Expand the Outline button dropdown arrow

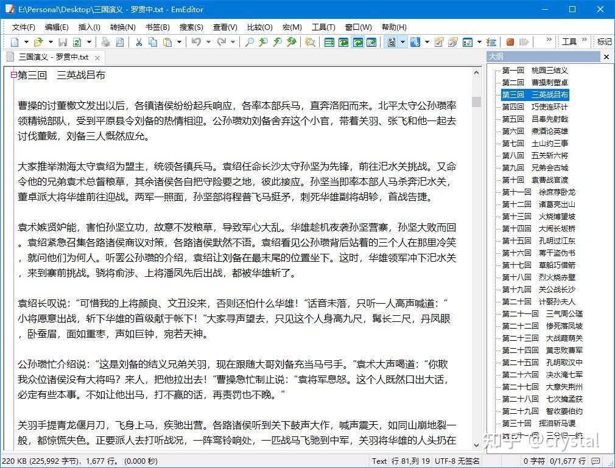point(402,42)
